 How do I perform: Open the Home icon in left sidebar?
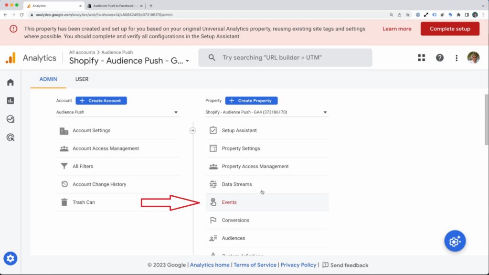pyautogui.click(x=11, y=82)
